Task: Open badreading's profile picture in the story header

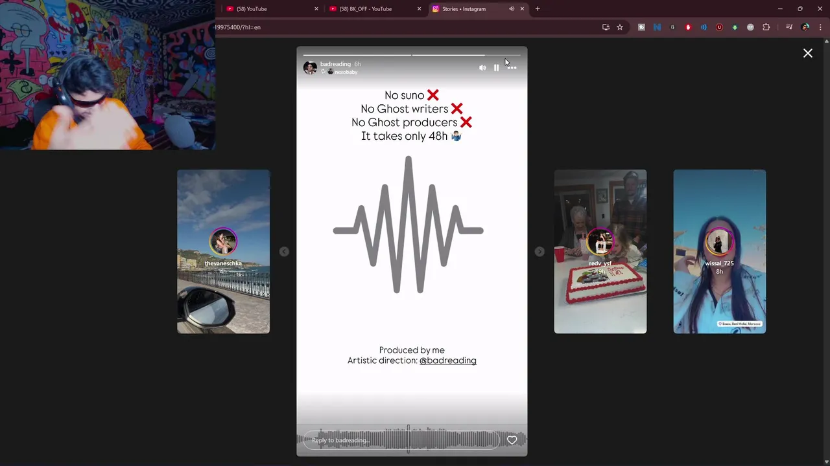Action: point(310,67)
